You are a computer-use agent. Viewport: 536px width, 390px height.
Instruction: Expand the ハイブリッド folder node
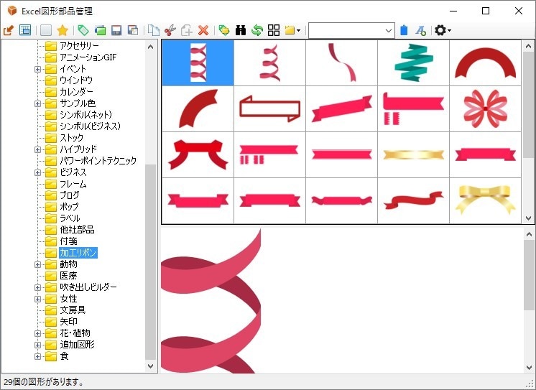click(37, 149)
